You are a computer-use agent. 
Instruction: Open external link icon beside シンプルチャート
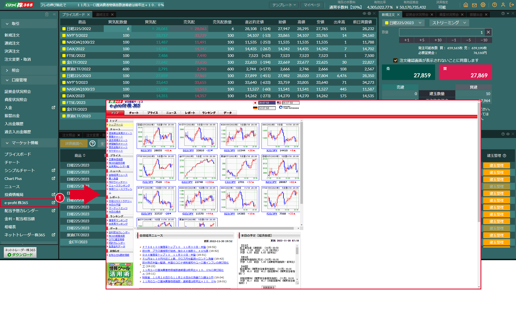tap(53, 170)
